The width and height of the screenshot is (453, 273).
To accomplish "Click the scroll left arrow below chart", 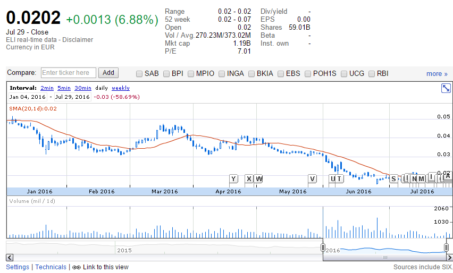I will pos(10,258).
